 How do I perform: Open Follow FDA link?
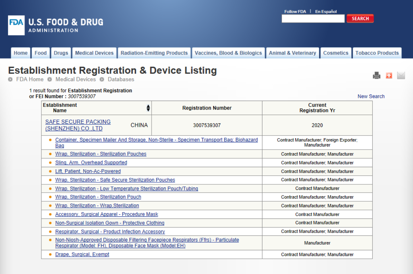pos(295,11)
